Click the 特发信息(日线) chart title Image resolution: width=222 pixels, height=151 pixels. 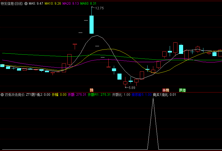(12, 4)
